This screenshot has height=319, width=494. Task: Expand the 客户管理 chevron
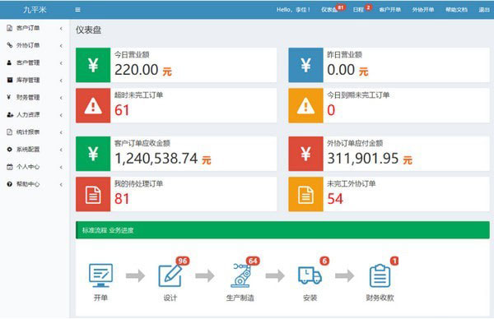click(x=61, y=63)
